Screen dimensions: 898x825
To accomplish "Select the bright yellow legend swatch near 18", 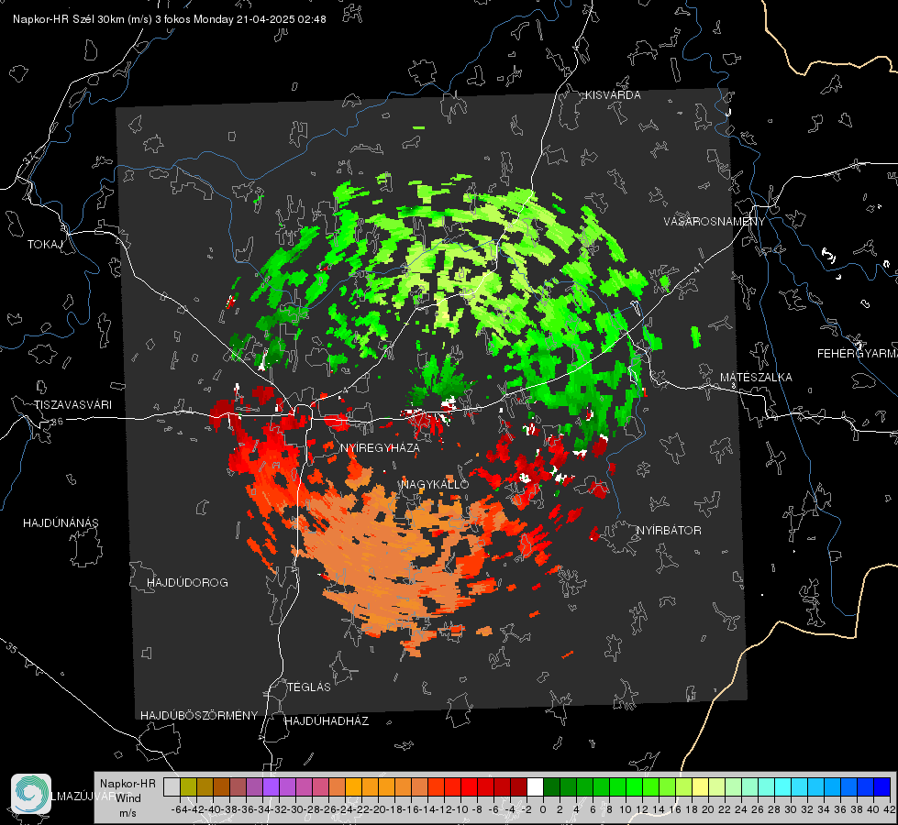I will point(701,786).
